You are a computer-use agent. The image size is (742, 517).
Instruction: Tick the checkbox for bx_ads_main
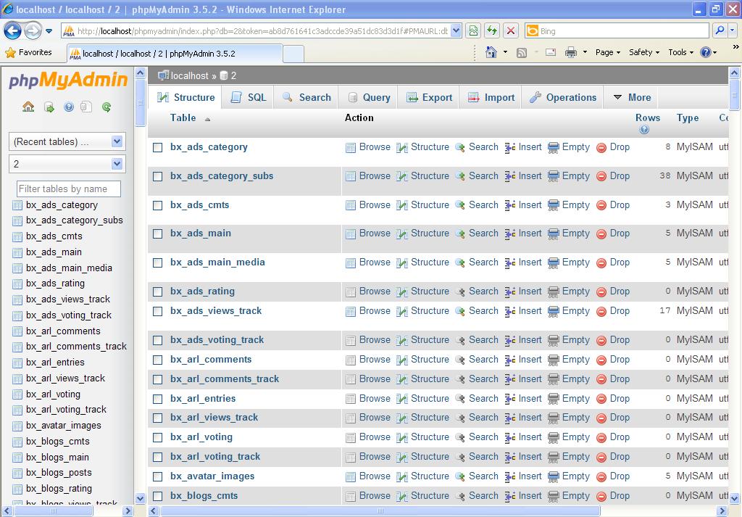(158, 233)
